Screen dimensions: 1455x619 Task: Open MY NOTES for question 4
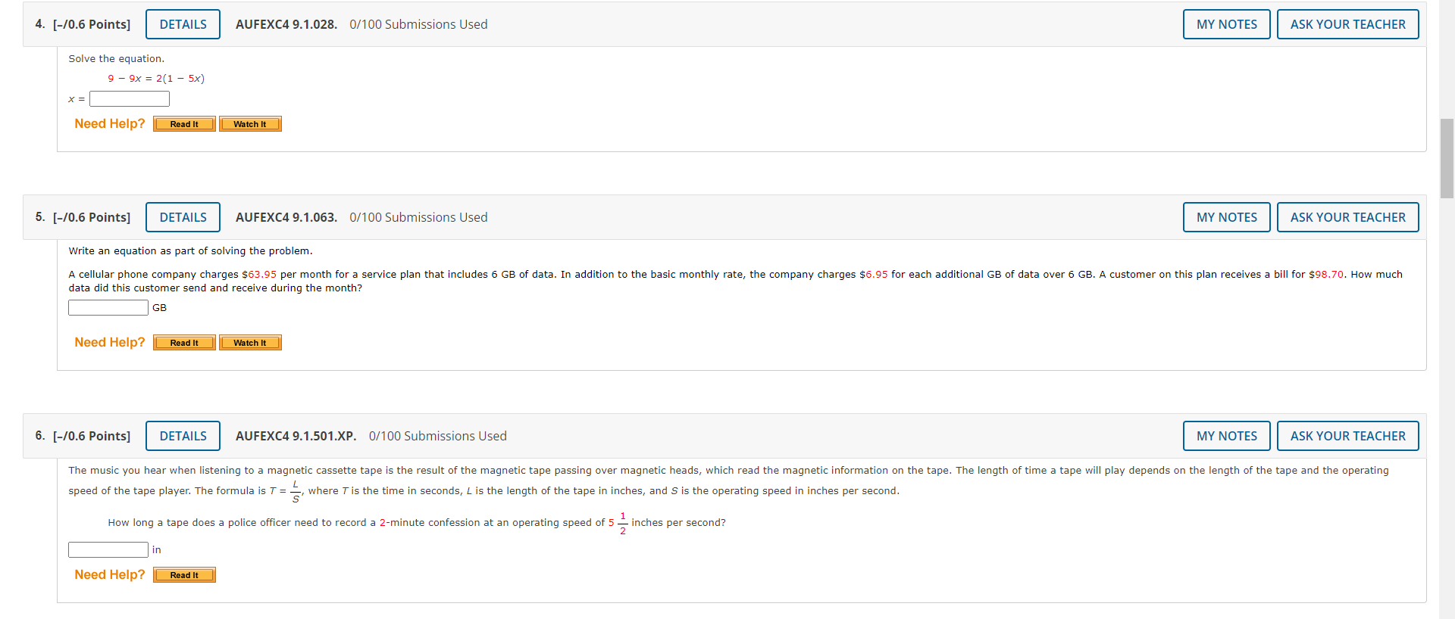point(1225,23)
